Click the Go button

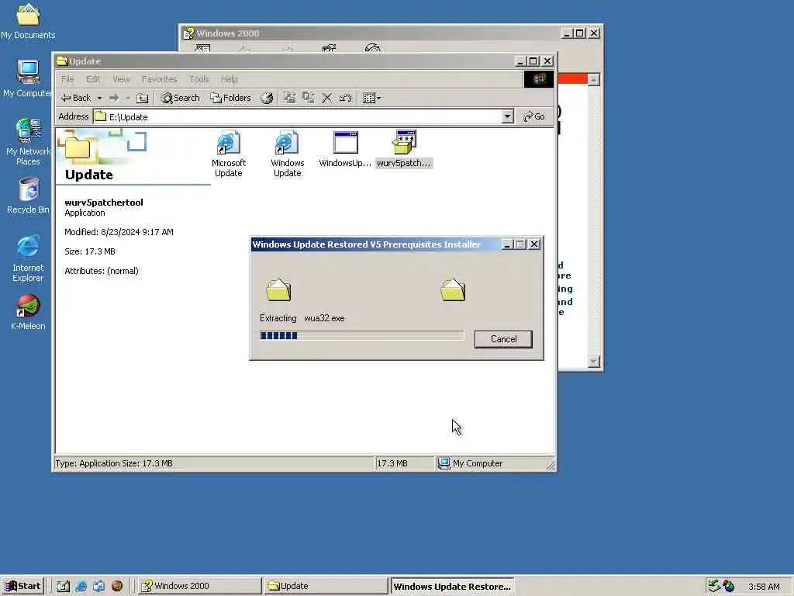pyautogui.click(x=534, y=116)
